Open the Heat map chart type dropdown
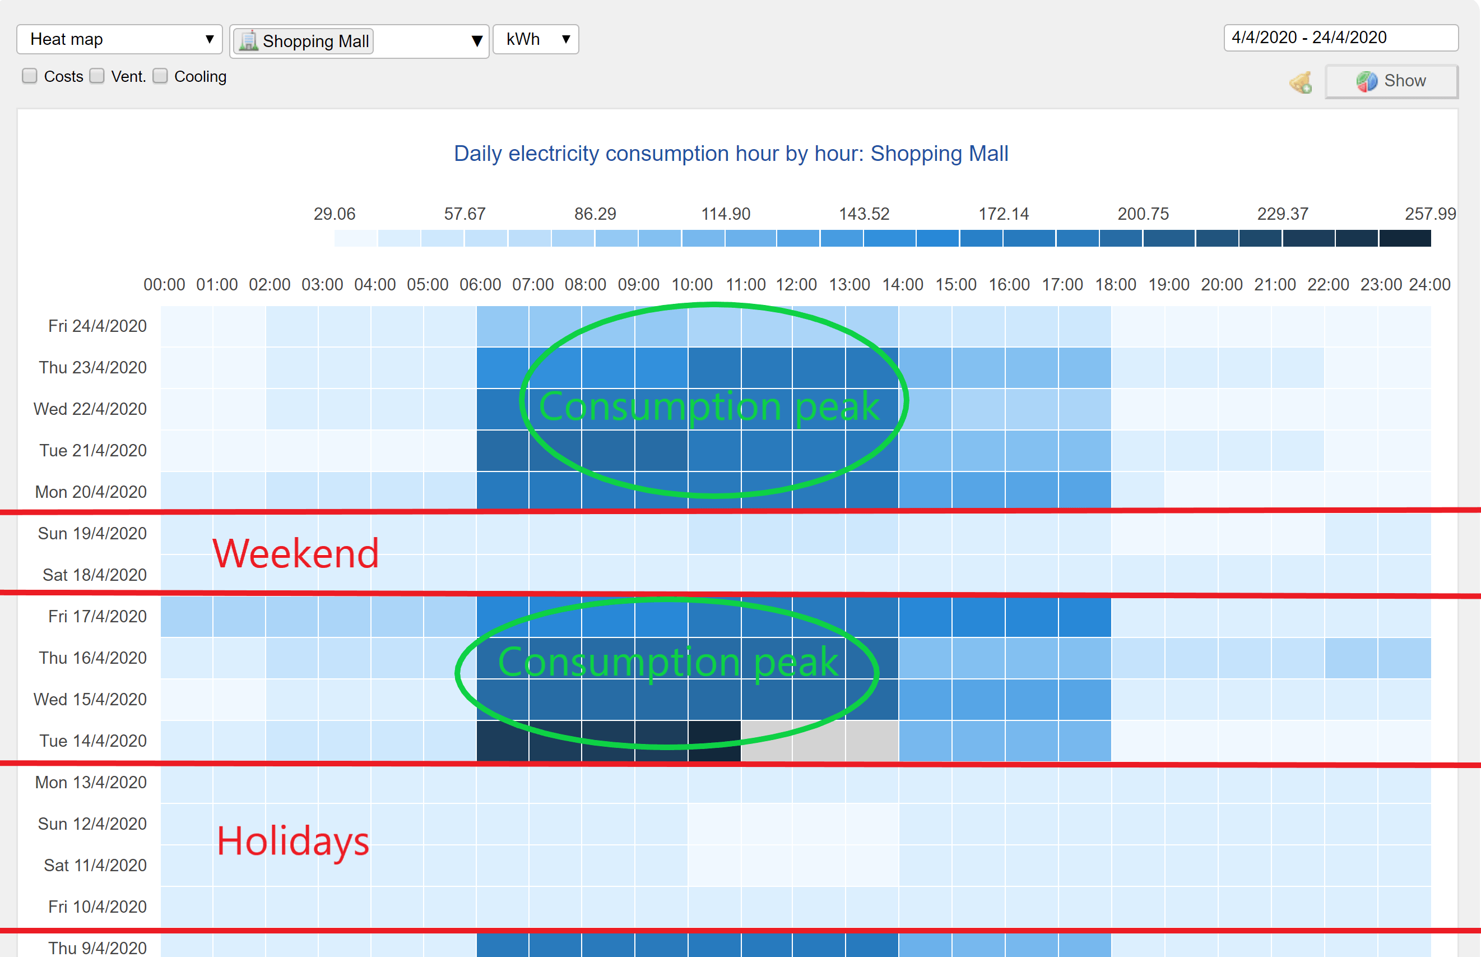Screen dimensions: 1481x957 [x=119, y=39]
